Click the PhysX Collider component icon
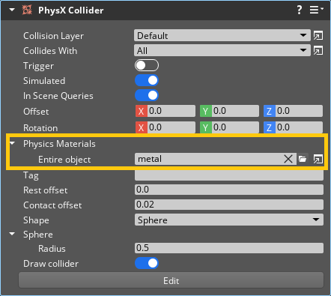The image size is (331, 296). 27,10
